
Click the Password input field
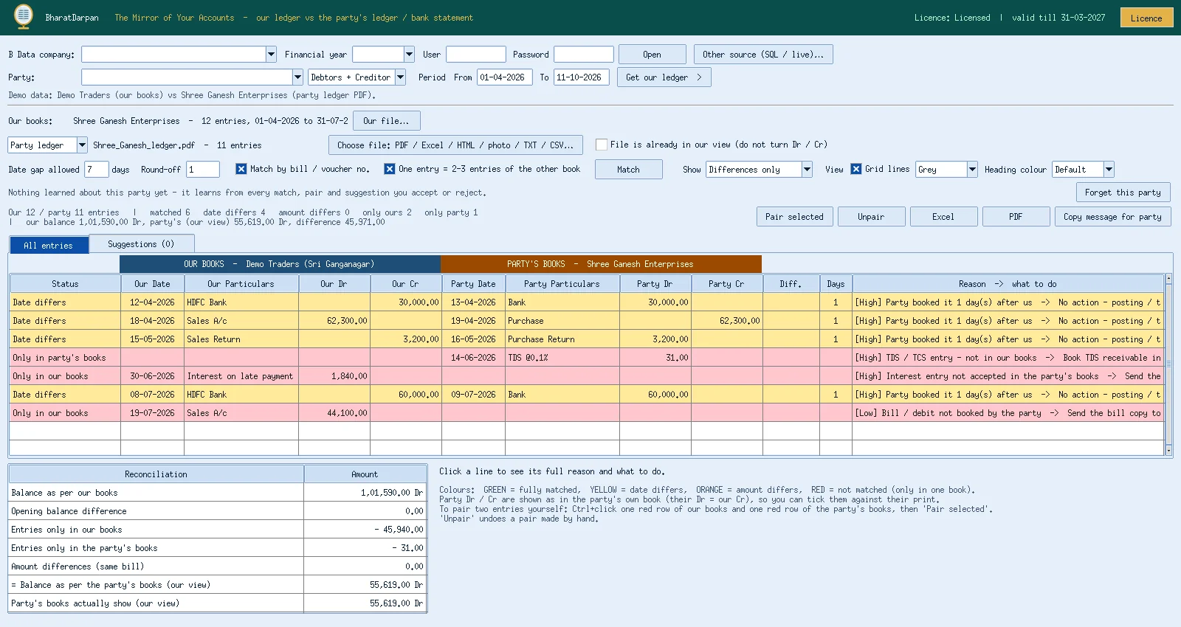(584, 55)
